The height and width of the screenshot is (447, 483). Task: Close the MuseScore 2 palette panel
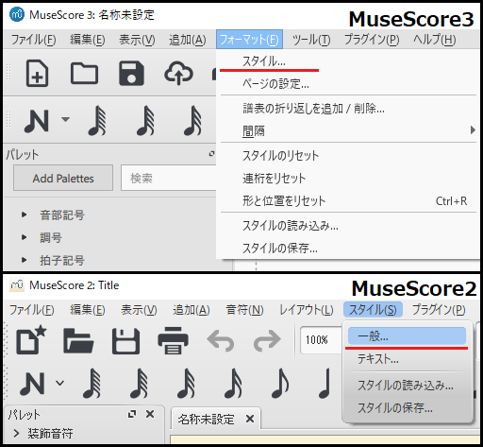click(x=150, y=414)
